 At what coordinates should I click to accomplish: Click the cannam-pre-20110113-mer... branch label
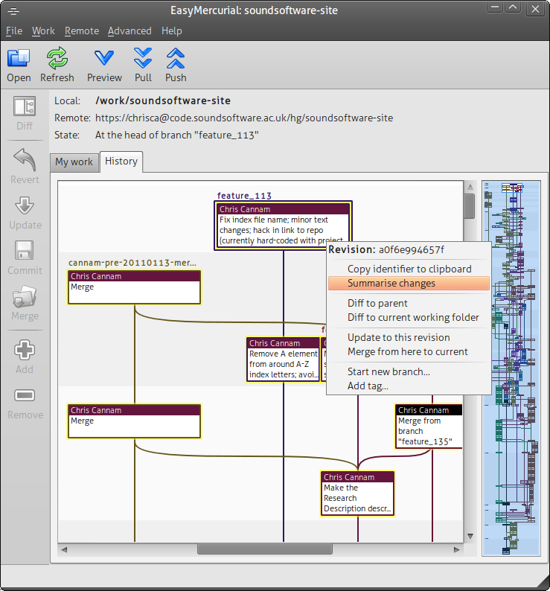click(x=132, y=262)
